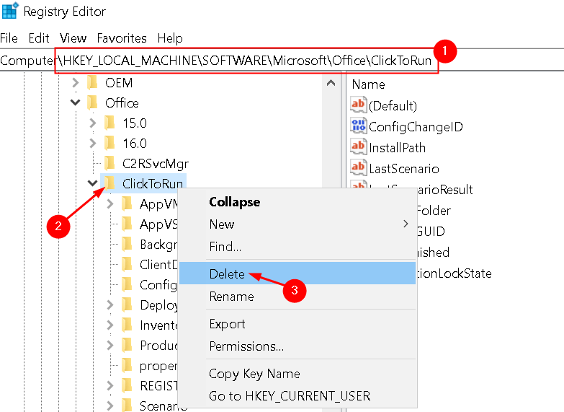Select the proper folder icon
The width and height of the screenshot is (564, 412).
click(127, 365)
